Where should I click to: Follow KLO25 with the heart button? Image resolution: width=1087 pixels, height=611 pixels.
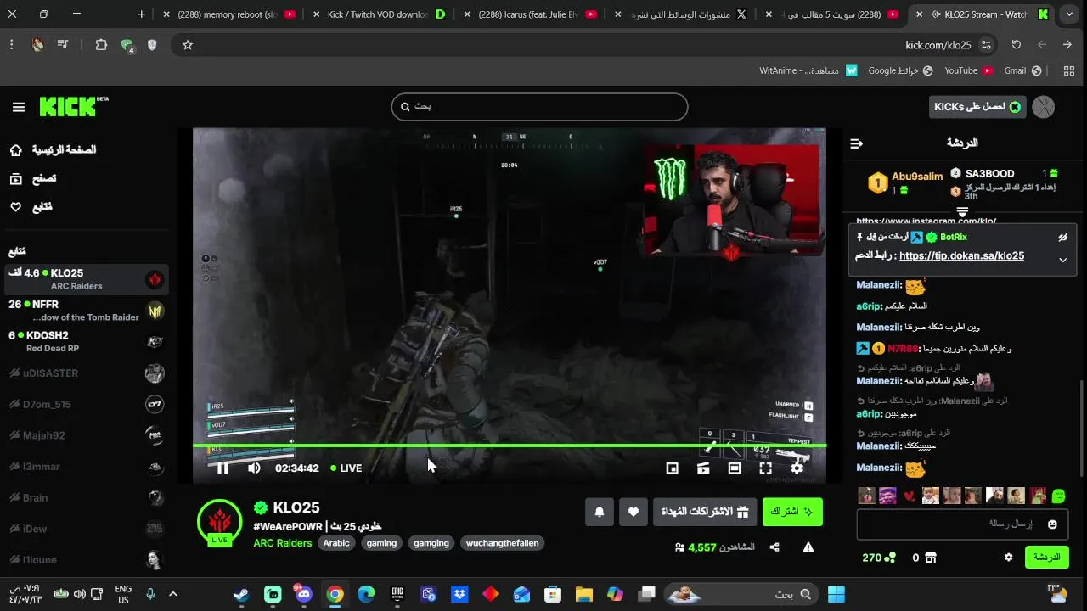coord(634,512)
